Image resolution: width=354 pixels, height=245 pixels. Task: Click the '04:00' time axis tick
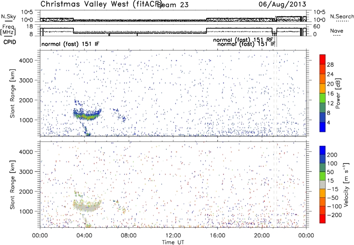[x=85, y=236]
